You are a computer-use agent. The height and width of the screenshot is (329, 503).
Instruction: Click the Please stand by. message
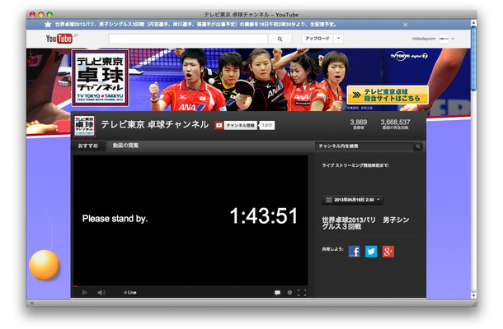coord(115,219)
